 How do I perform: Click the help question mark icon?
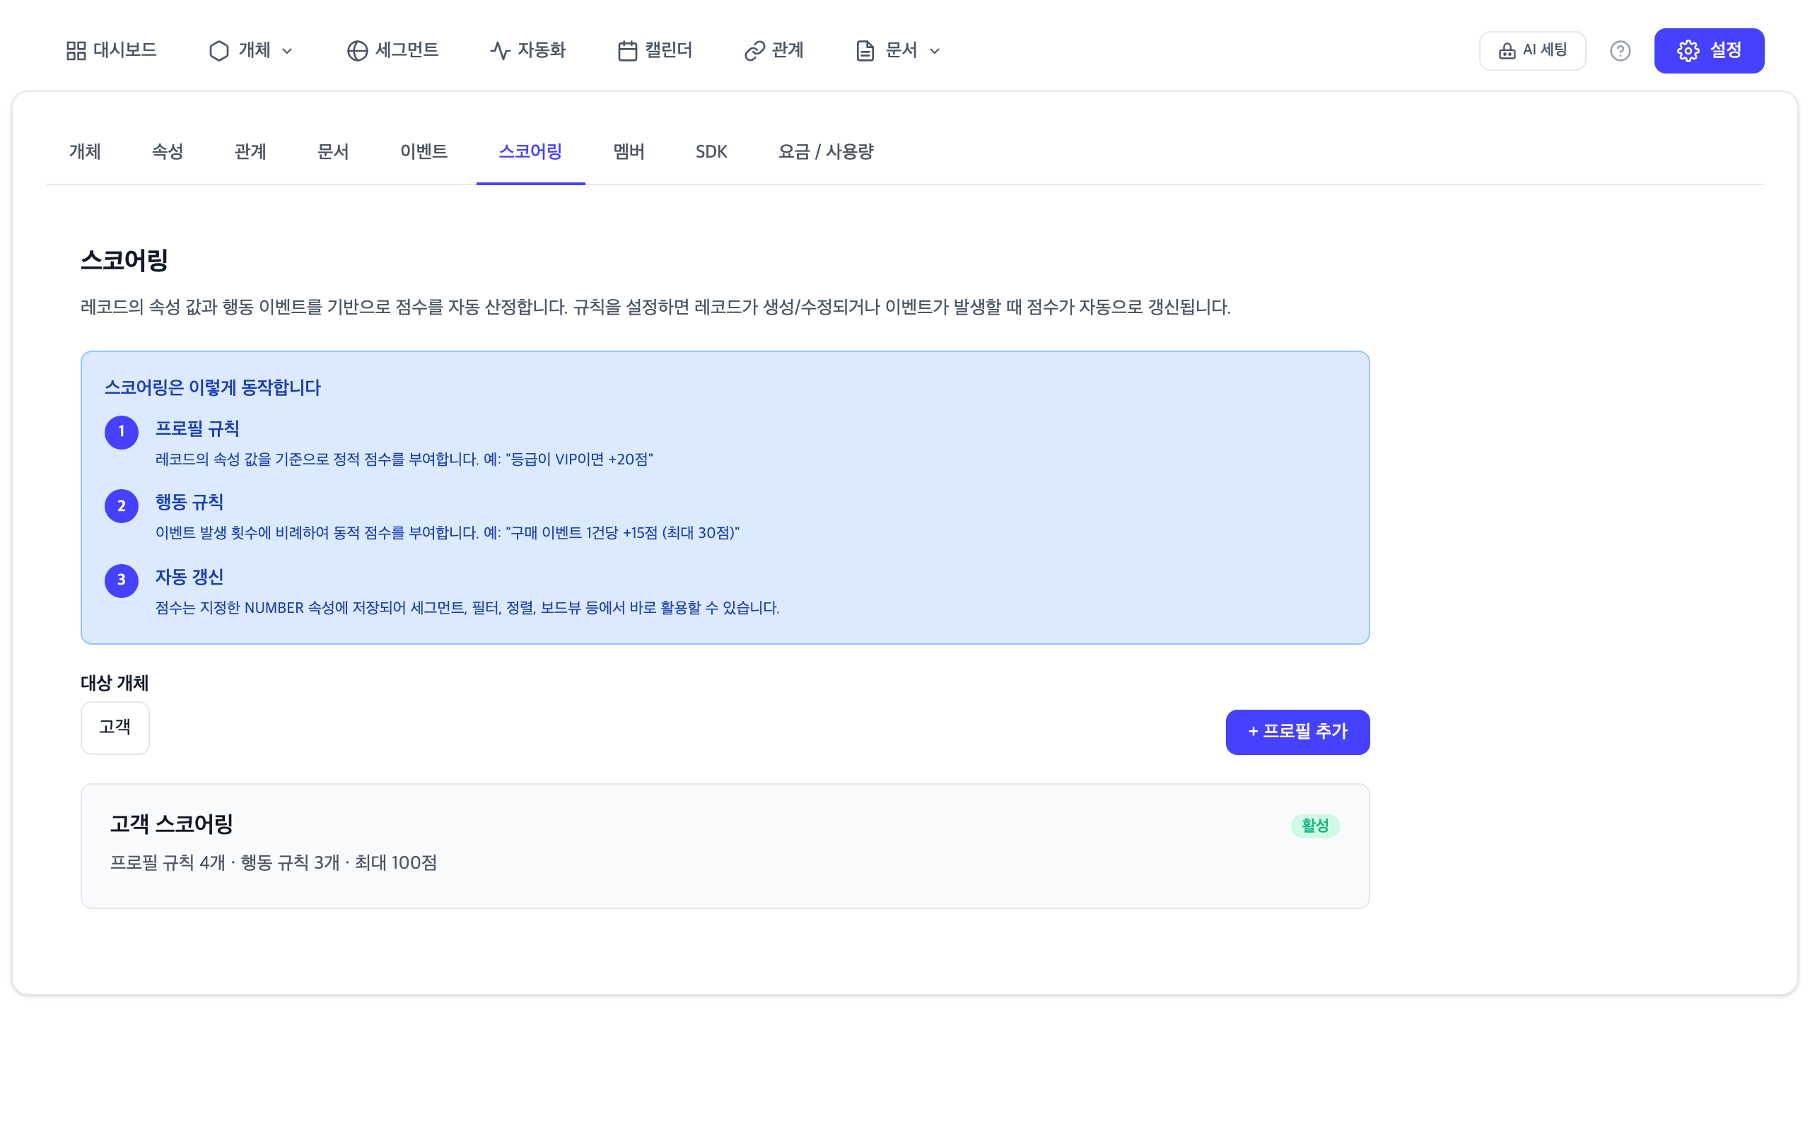click(1620, 50)
